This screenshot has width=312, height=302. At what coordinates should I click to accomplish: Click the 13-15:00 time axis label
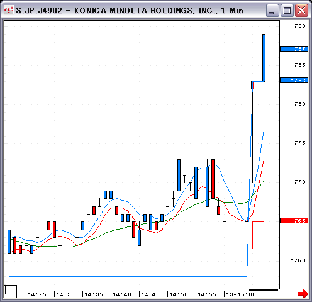(241, 294)
